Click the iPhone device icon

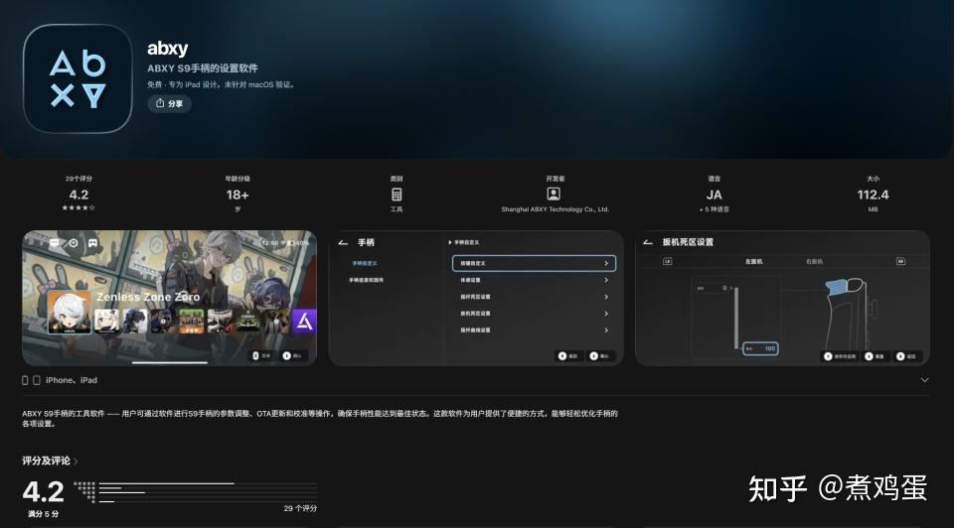coord(25,380)
